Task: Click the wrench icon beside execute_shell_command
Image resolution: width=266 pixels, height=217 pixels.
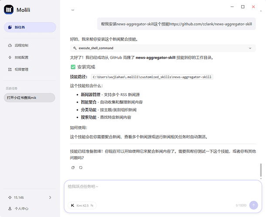Action: [75, 48]
